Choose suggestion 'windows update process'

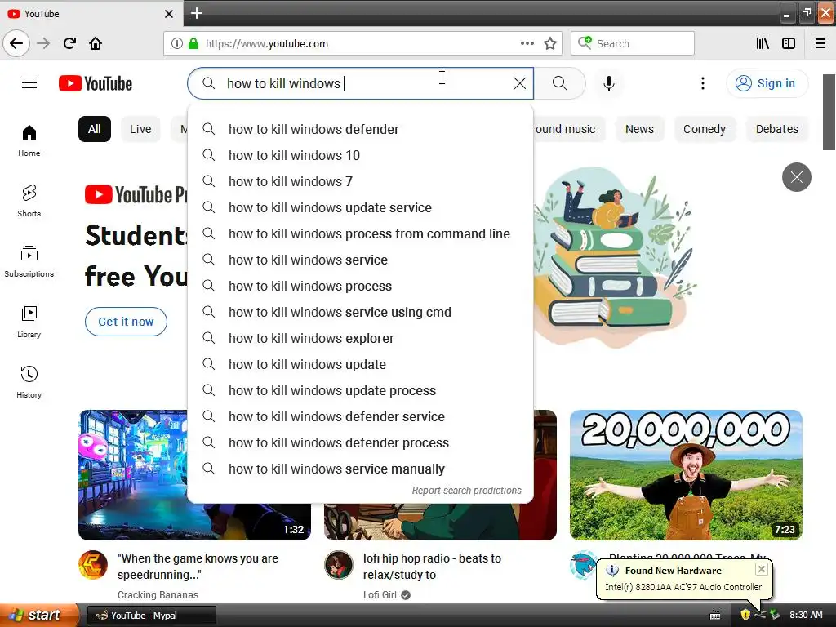pos(360,390)
